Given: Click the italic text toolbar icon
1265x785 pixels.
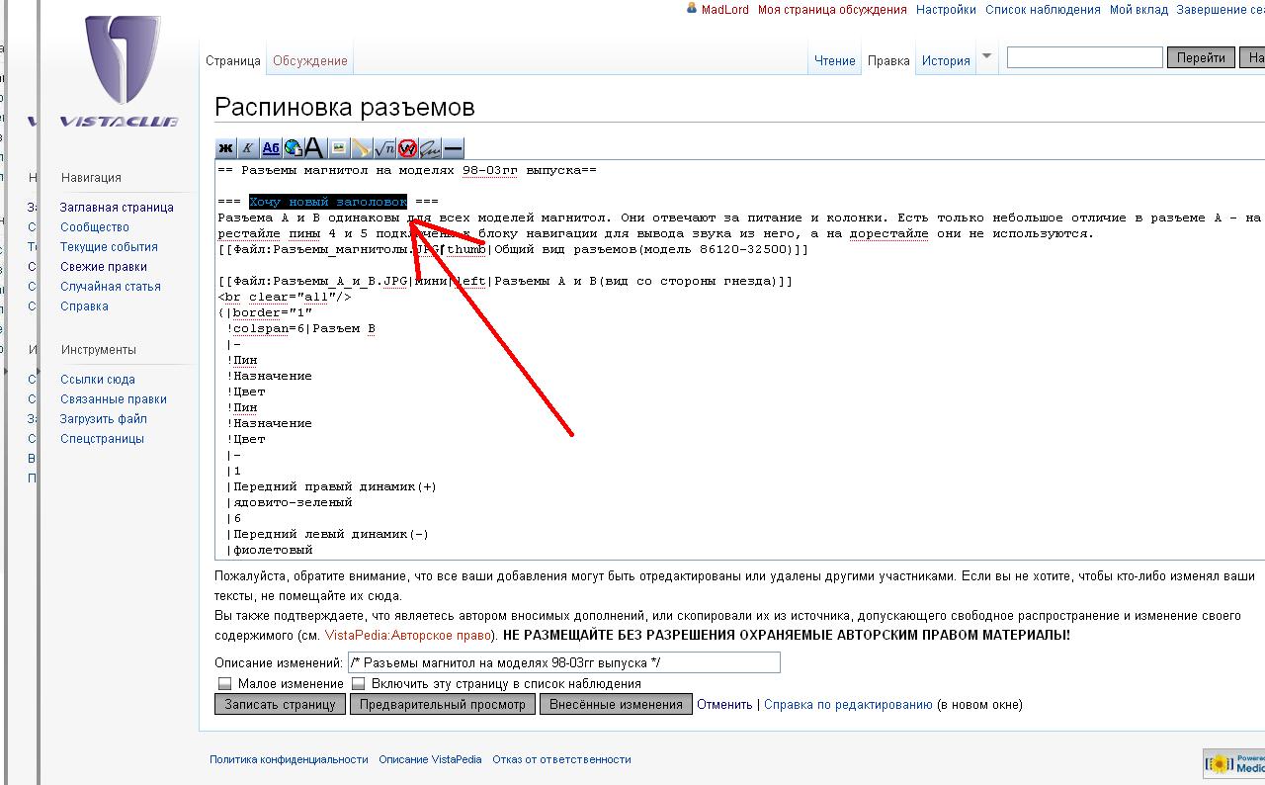Looking at the screenshot, I should tap(248, 148).
